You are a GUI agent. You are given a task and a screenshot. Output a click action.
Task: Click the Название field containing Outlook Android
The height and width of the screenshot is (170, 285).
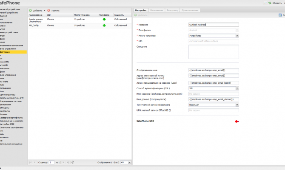(214, 25)
